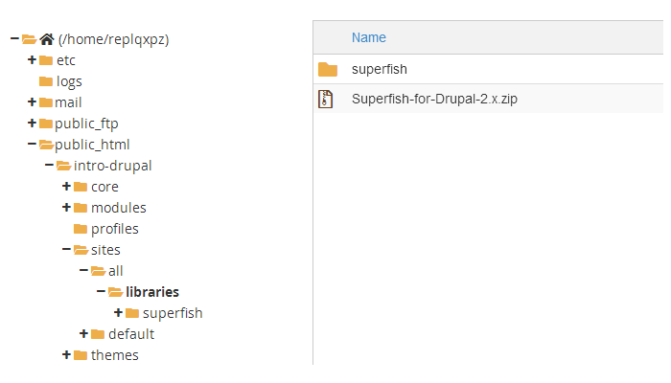Viewport: 671px width, 383px height.
Task: Select the all folder in the tree
Action: click(115, 271)
